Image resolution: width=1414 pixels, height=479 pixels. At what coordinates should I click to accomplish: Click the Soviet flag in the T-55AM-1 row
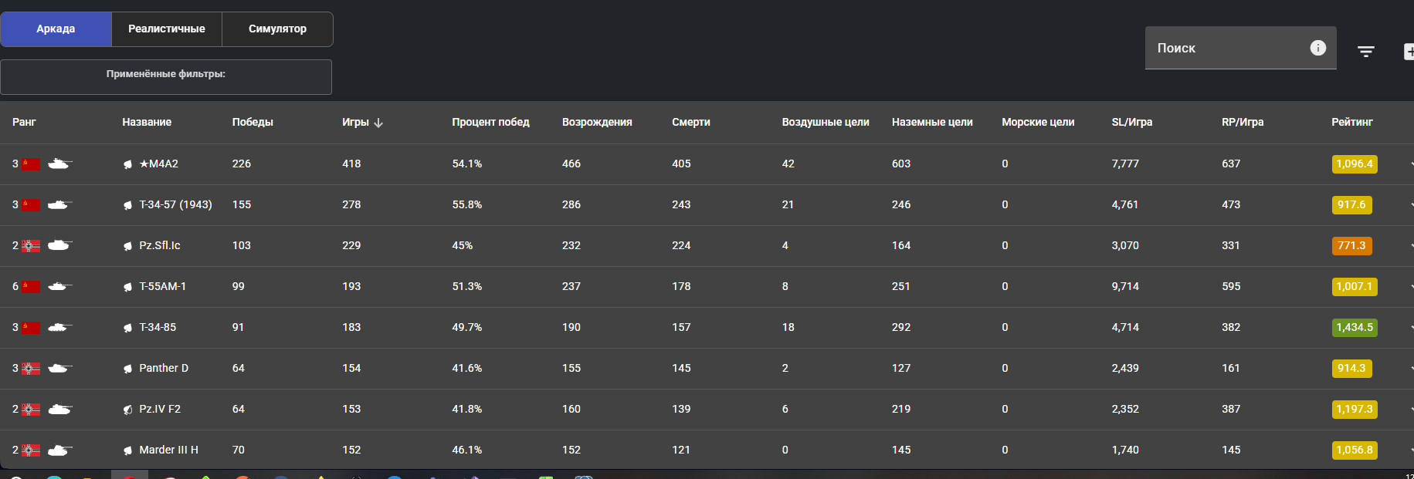pyautogui.click(x=31, y=287)
